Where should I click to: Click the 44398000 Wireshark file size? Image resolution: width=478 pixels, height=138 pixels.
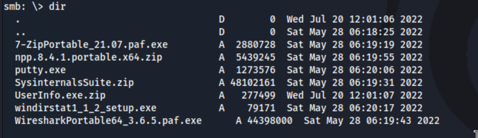[270, 121]
